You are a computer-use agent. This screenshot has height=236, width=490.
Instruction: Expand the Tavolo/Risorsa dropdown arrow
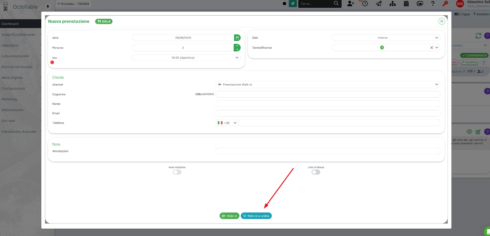[437, 47]
